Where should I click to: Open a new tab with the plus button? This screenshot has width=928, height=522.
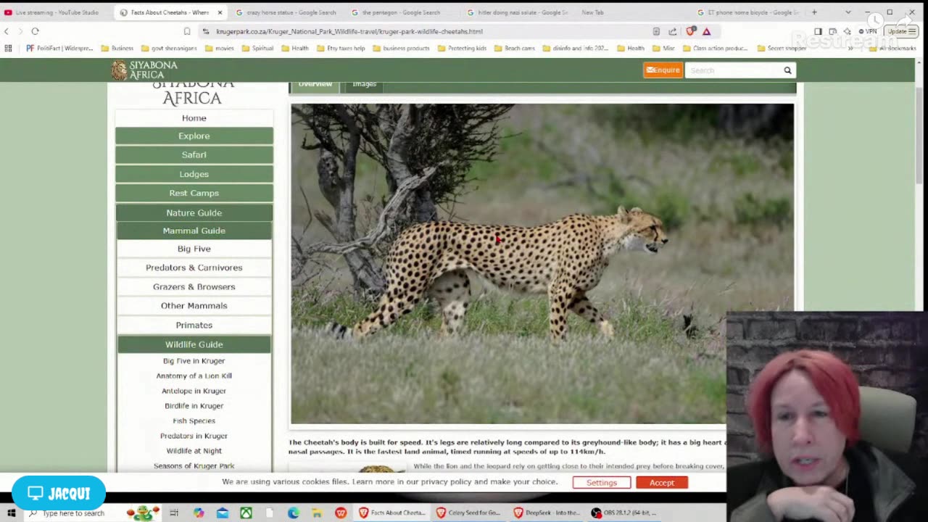[x=814, y=12]
